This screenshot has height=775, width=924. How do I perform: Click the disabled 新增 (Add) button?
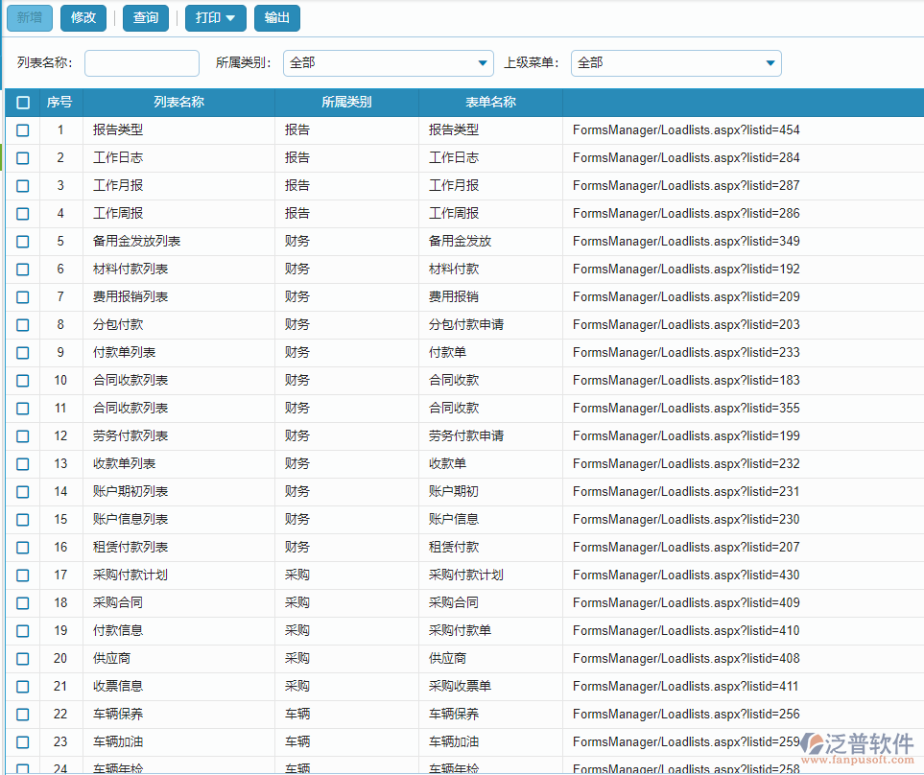click(29, 18)
